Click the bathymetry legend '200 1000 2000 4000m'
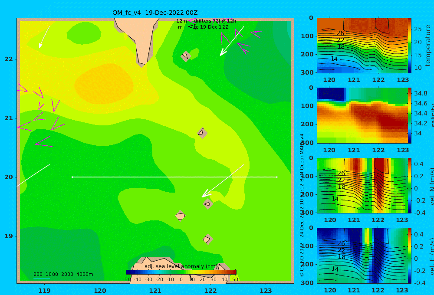Screen dimensions: 434x295 [63, 274]
